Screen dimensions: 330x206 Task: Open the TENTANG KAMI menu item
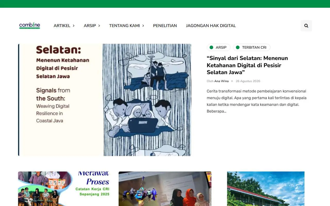point(125,26)
